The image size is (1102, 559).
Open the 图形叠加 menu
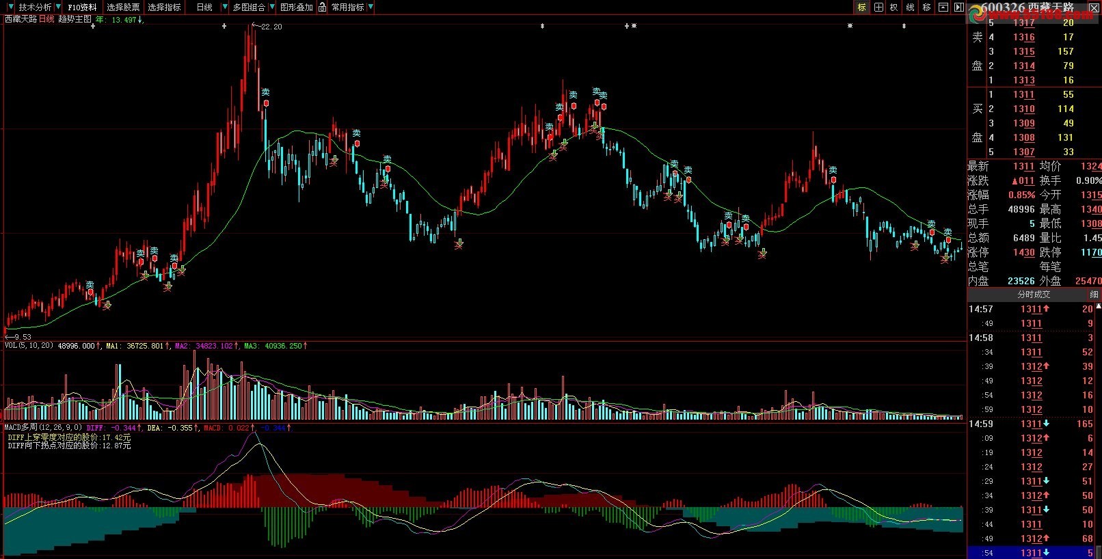click(x=296, y=7)
